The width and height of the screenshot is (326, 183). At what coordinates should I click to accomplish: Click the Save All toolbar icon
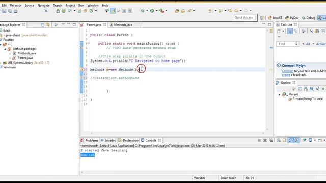pos(10,11)
